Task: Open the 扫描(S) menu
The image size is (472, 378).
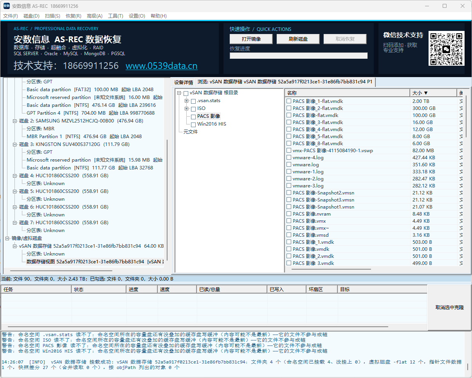Action: (x=52, y=16)
